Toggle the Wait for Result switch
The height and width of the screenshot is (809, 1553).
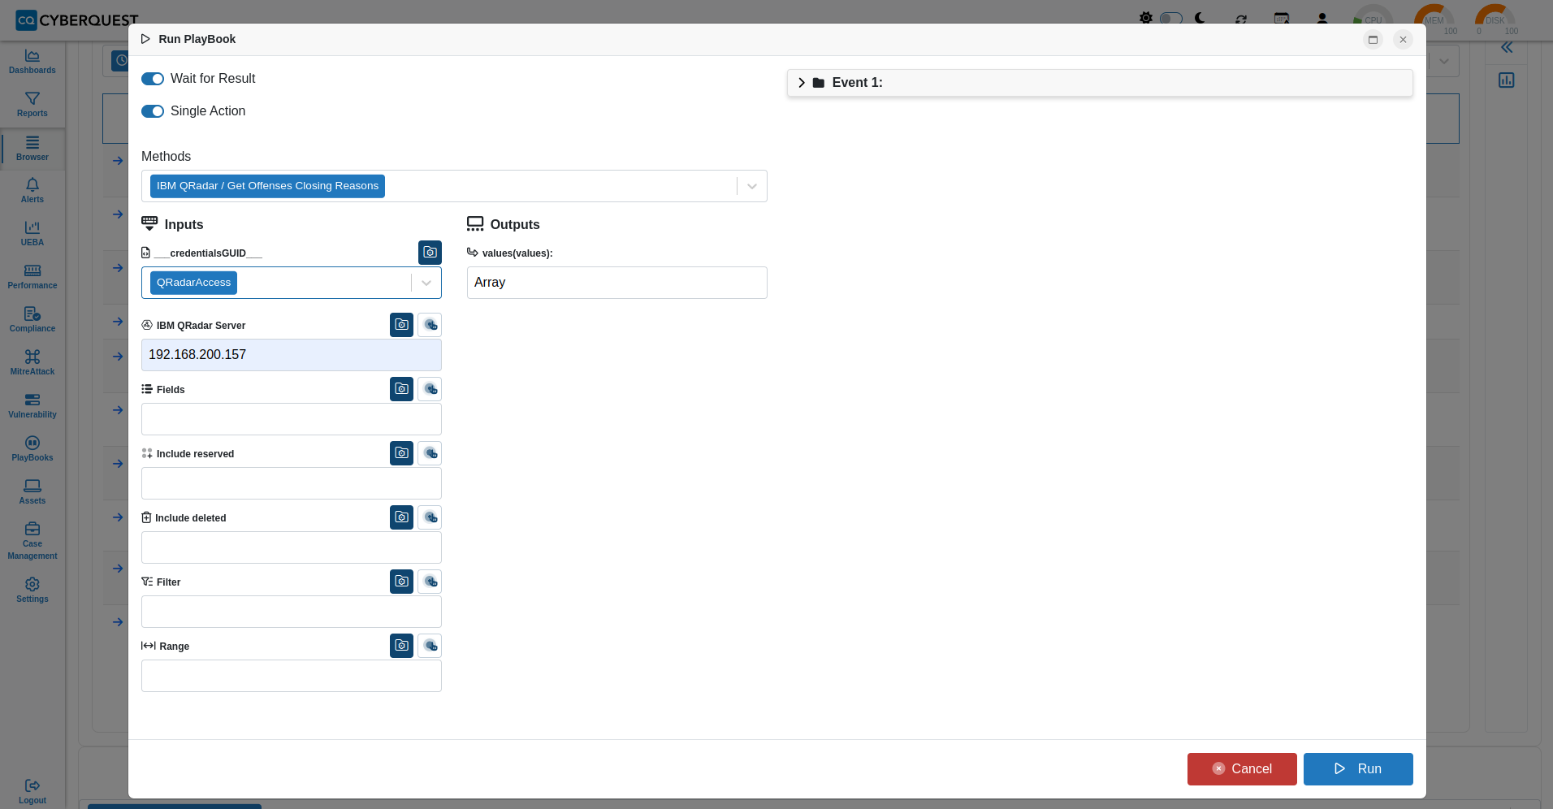(153, 79)
